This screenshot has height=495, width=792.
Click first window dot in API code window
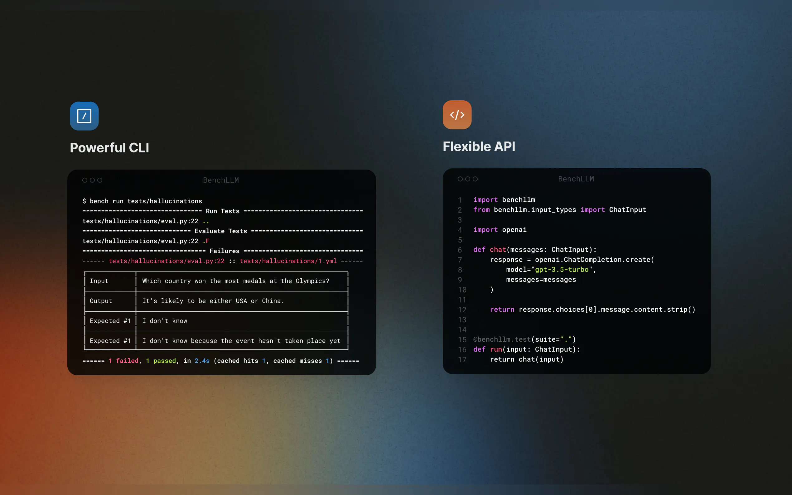(460, 179)
